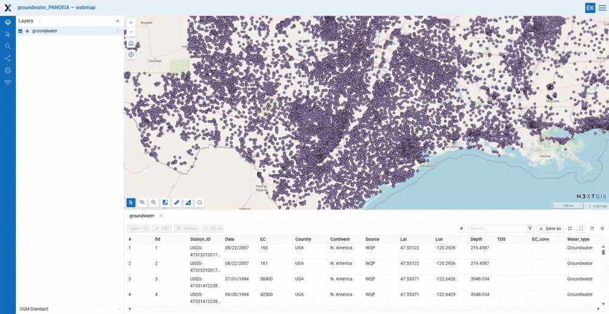Click in the table Search field

point(496,229)
